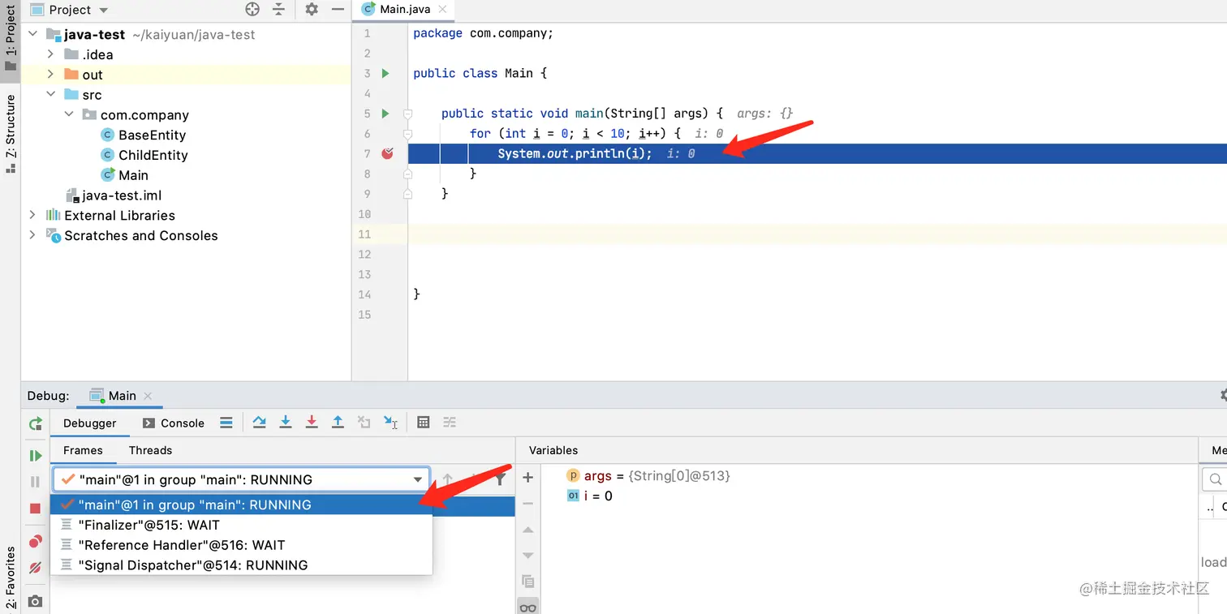
Task: Open the Structure side tool window
Action: (11, 134)
